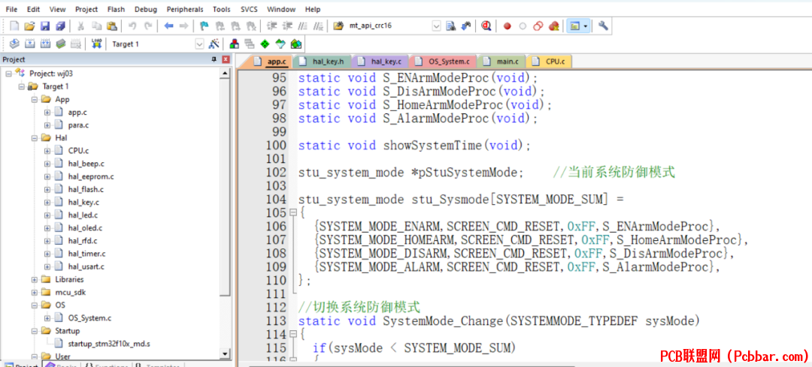Download code to flash with LOAD icon

96,44
